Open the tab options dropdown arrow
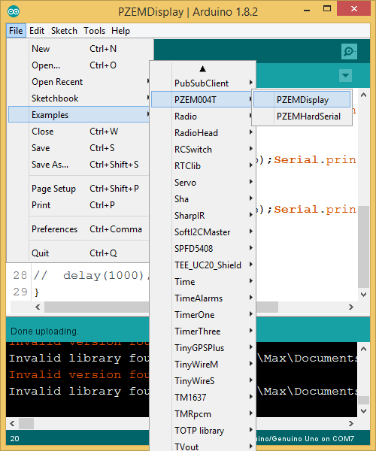Viewport: 376px width, 451px height. pyautogui.click(x=345, y=76)
